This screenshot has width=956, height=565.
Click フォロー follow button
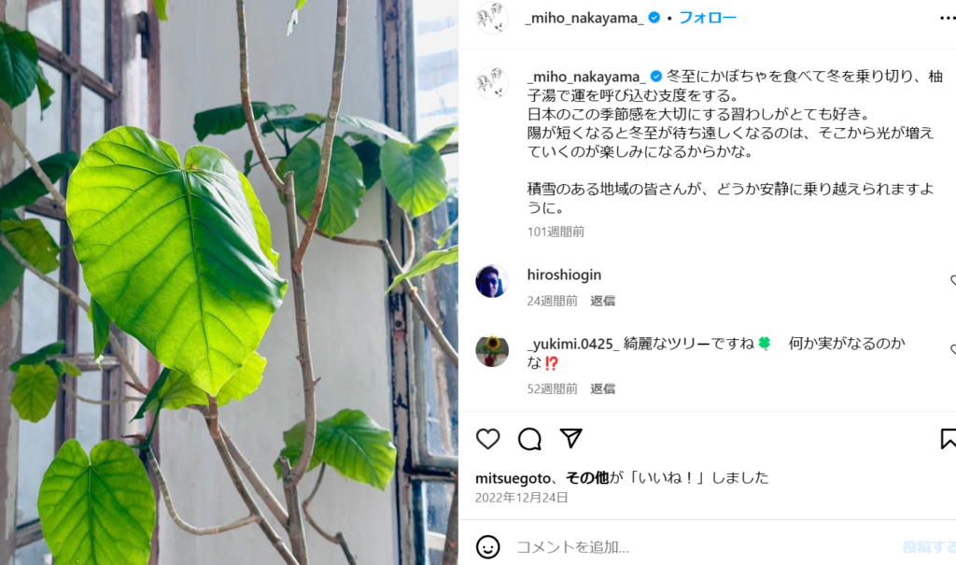point(708,18)
